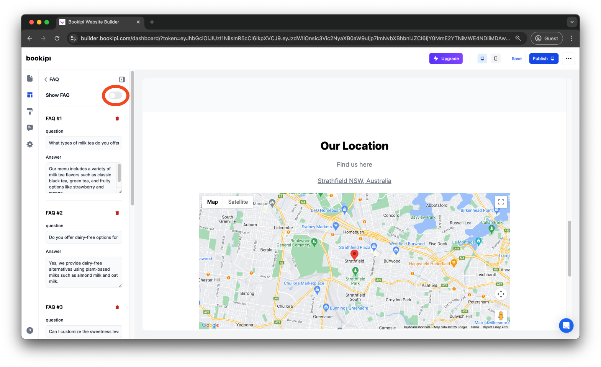Click the site information icon in address bar
601x367 pixels.
(74, 38)
